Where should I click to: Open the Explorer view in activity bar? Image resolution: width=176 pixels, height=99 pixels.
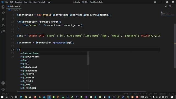click(x=3, y=7)
